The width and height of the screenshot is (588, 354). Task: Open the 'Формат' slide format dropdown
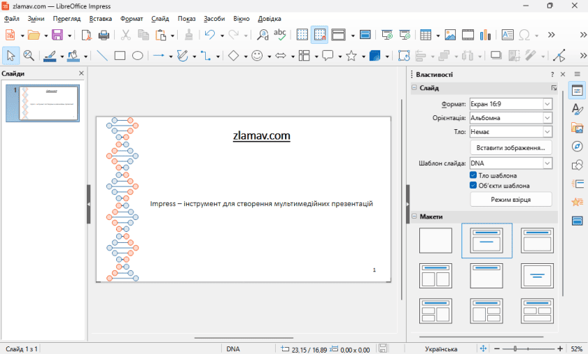547,104
